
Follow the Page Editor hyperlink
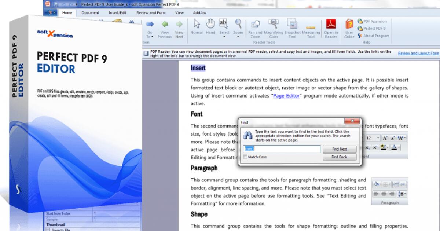(286, 96)
